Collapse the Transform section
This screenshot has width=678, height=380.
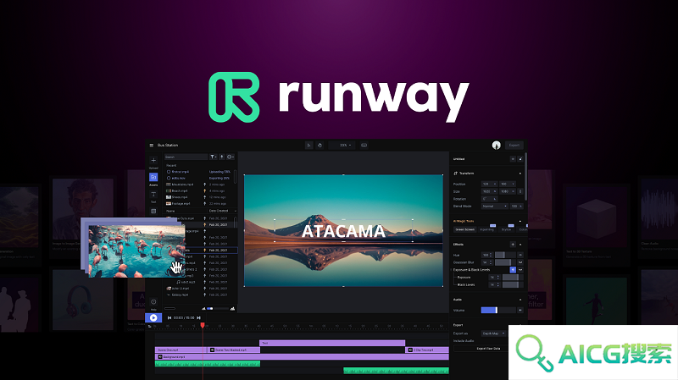(x=520, y=173)
